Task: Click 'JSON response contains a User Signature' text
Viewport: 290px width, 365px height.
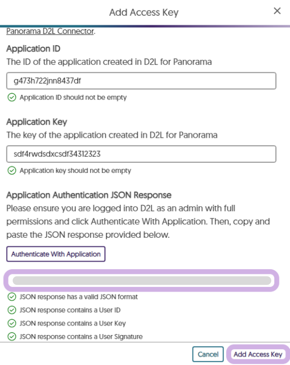Action: point(81,337)
